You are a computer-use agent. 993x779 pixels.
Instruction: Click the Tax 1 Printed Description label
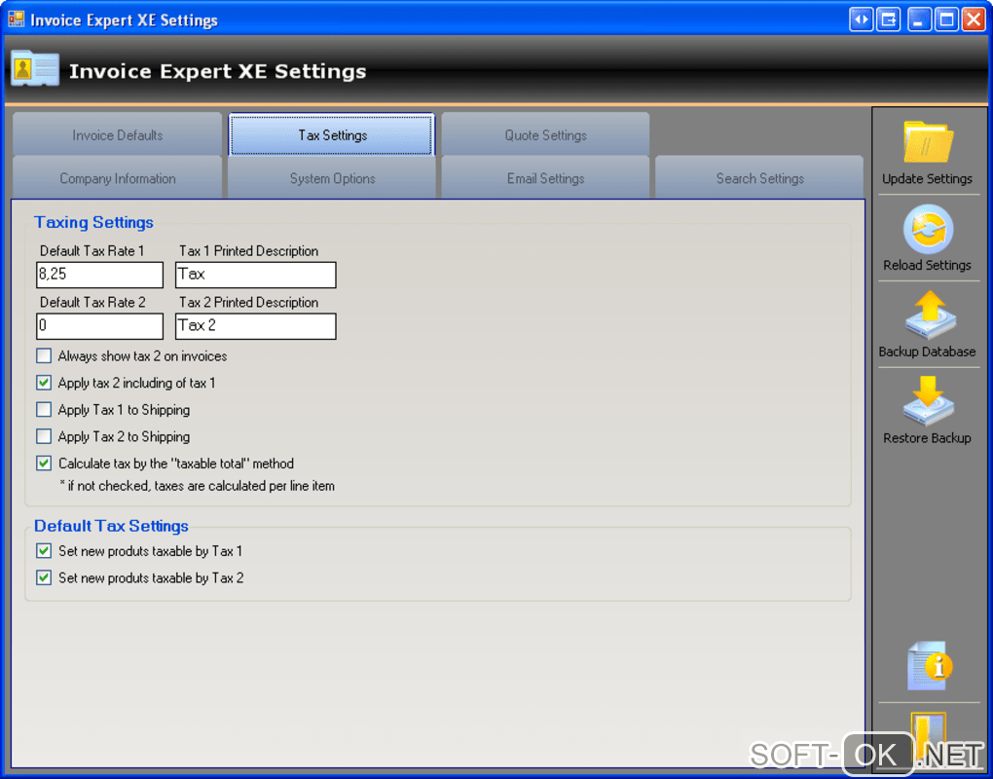click(x=249, y=251)
